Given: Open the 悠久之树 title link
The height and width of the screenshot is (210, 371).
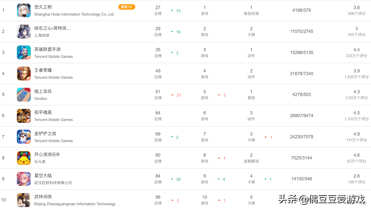Looking at the screenshot, I should [x=43, y=7].
